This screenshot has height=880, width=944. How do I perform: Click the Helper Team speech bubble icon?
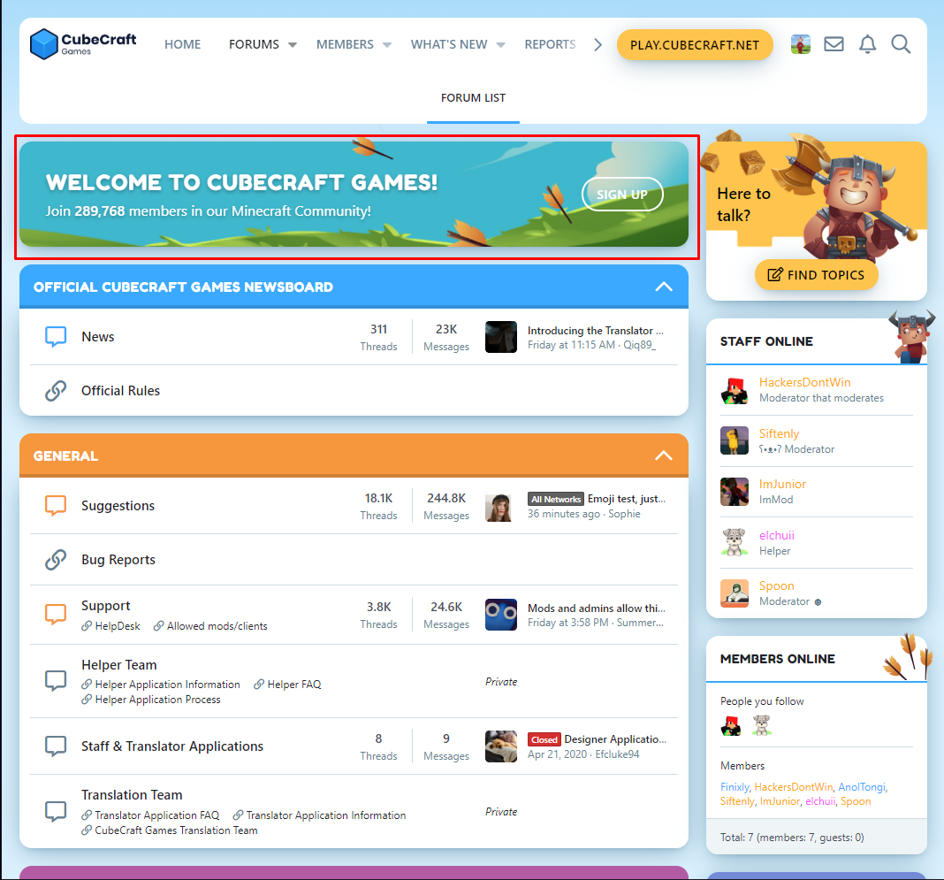tap(56, 681)
